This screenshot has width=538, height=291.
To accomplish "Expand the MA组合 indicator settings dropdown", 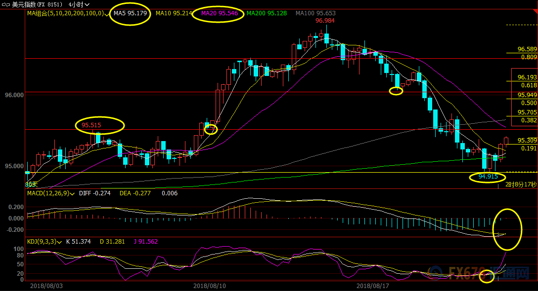I will pyautogui.click(x=107, y=14).
